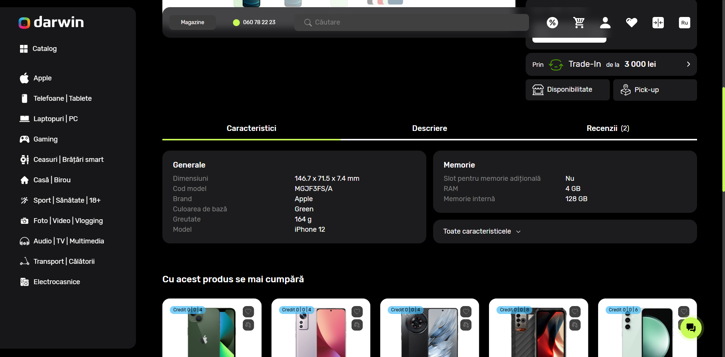725x357 pixels.
Task: Open Transport | Călătorii category
Action: pyautogui.click(x=57, y=262)
